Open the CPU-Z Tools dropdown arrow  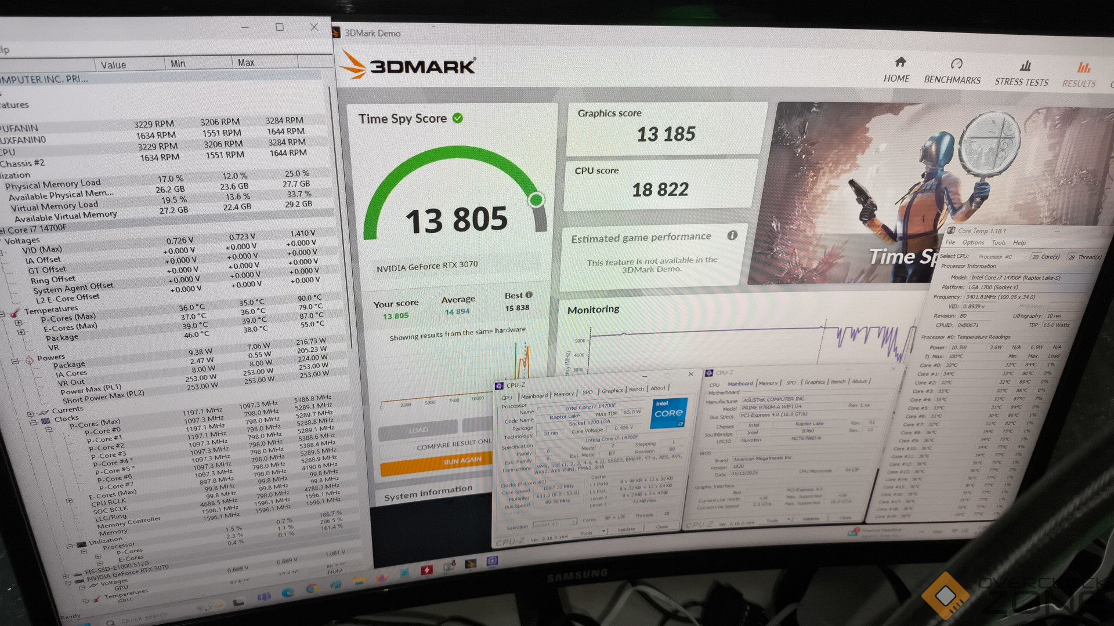click(x=603, y=532)
